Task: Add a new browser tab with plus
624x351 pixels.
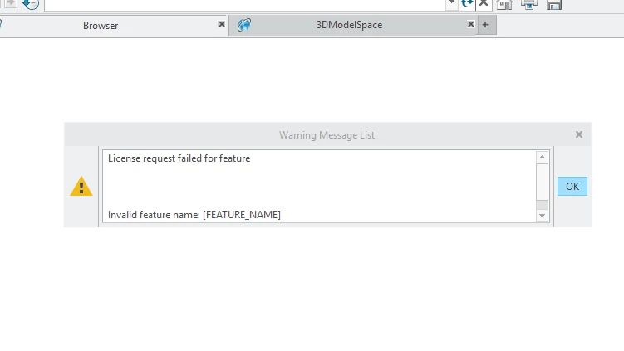Action: coord(485,25)
